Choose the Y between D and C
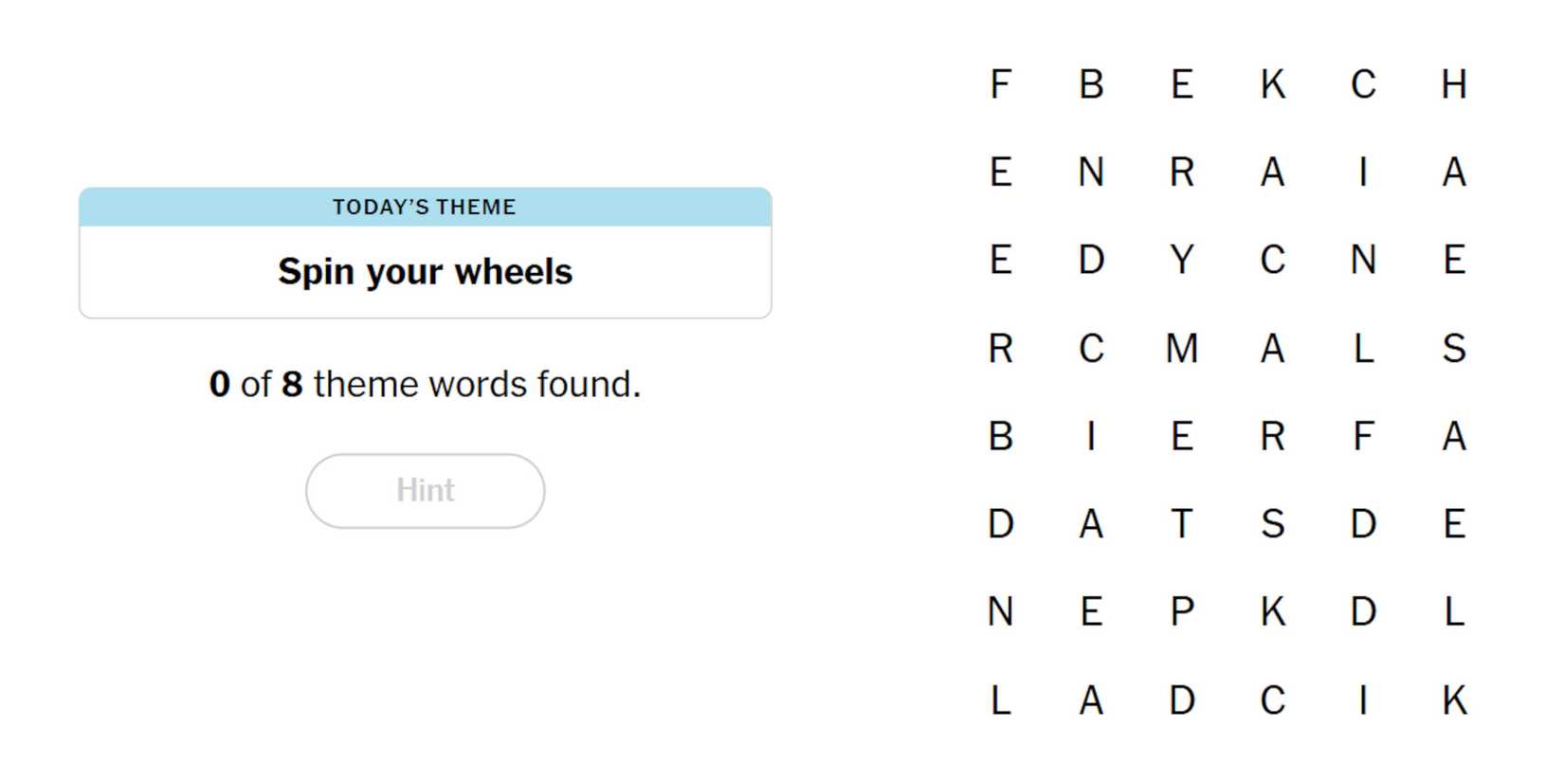1564x782 pixels. (1182, 260)
